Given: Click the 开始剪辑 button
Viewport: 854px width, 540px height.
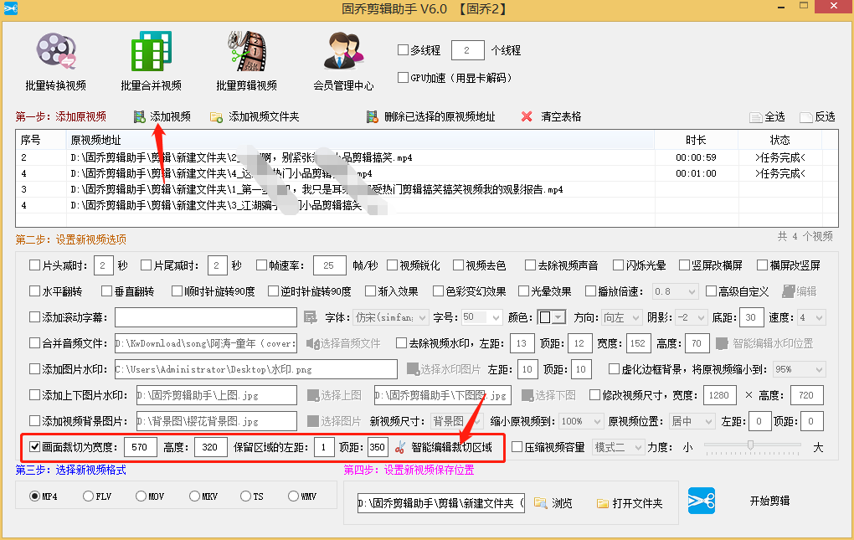Looking at the screenshot, I should tap(769, 501).
